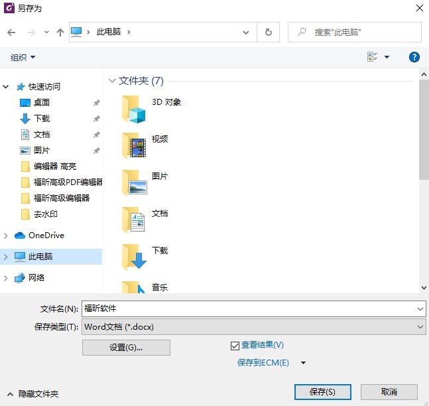Image resolution: width=429 pixels, height=406 pixels.
Task: Click 隐藏文件夹 to collapse folder pane
Action: 32,394
